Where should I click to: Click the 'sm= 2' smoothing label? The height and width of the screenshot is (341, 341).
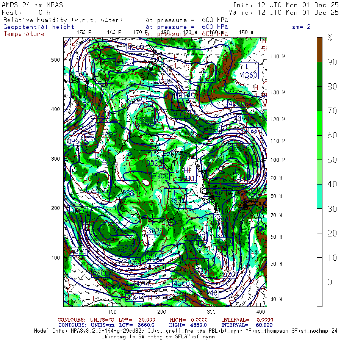pyautogui.click(x=301, y=27)
